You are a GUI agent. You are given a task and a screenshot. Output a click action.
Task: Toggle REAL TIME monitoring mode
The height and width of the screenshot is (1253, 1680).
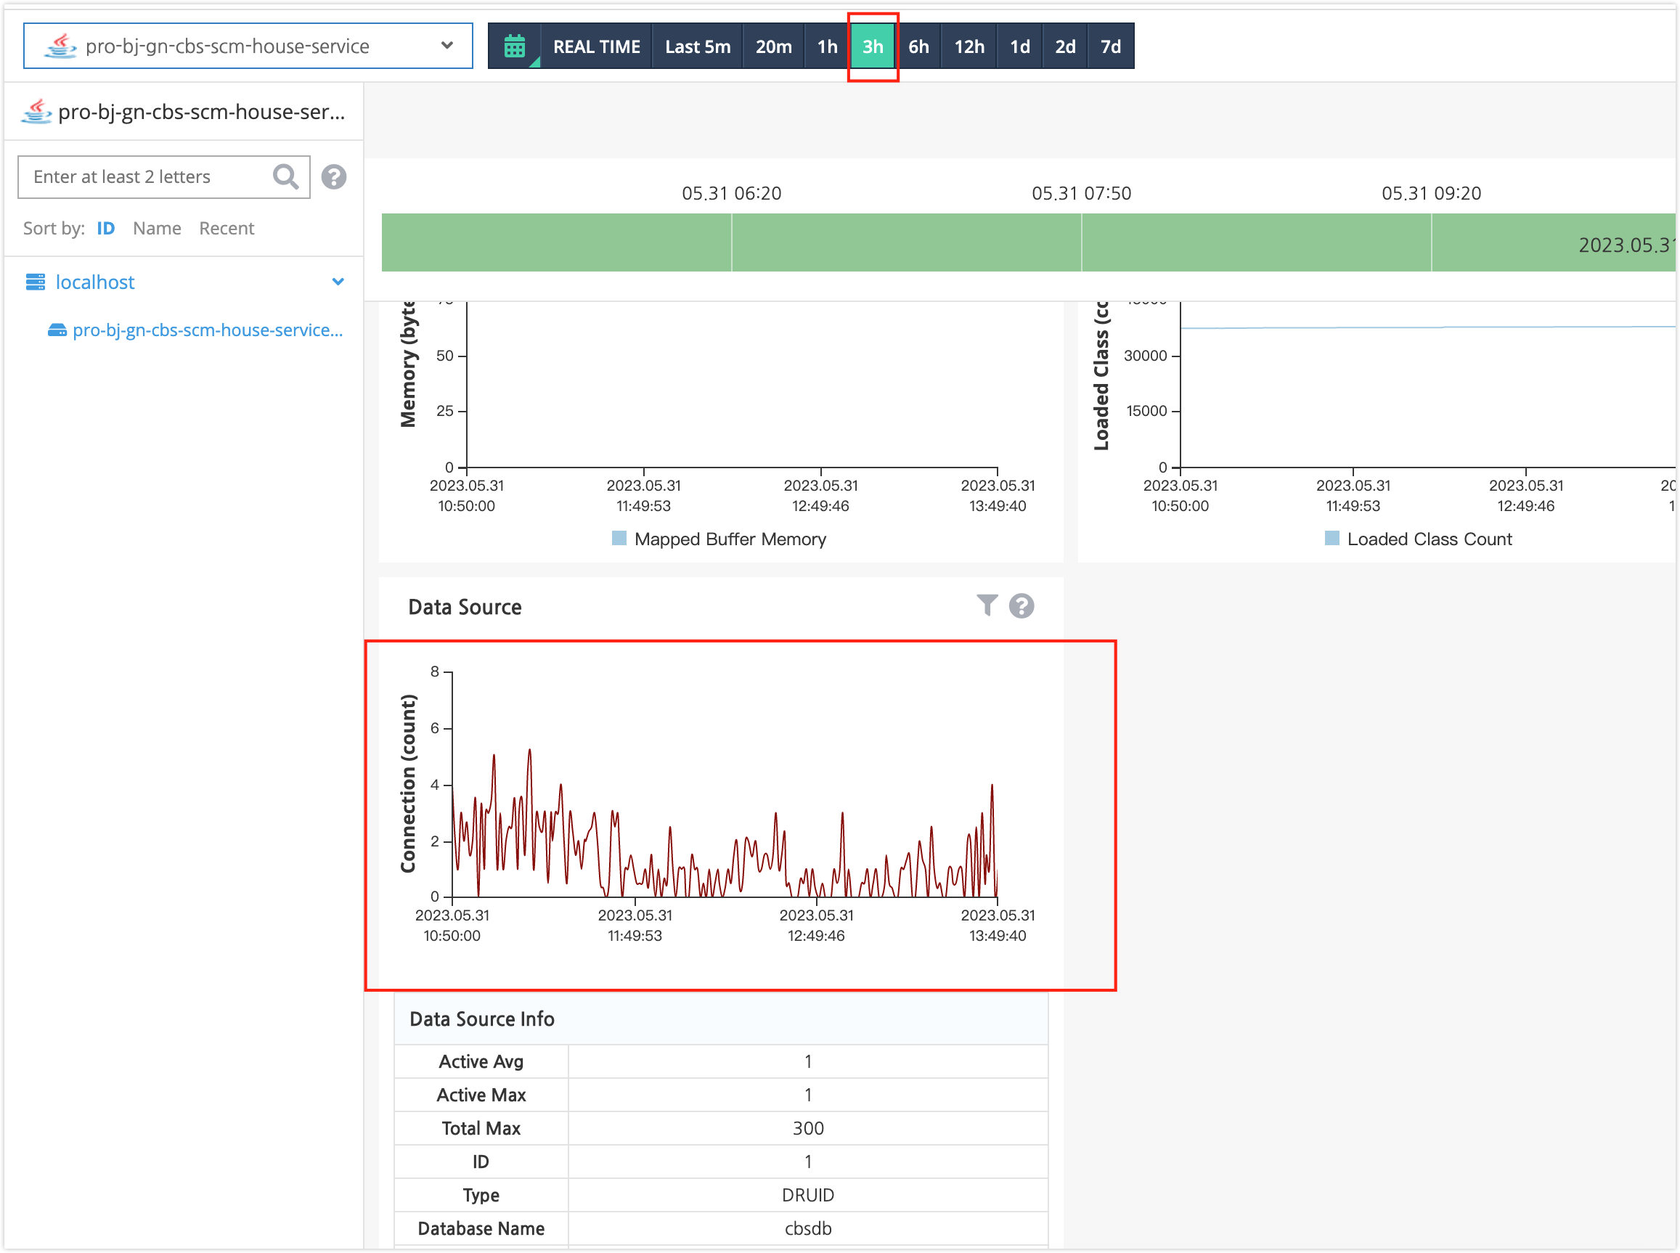pos(596,46)
